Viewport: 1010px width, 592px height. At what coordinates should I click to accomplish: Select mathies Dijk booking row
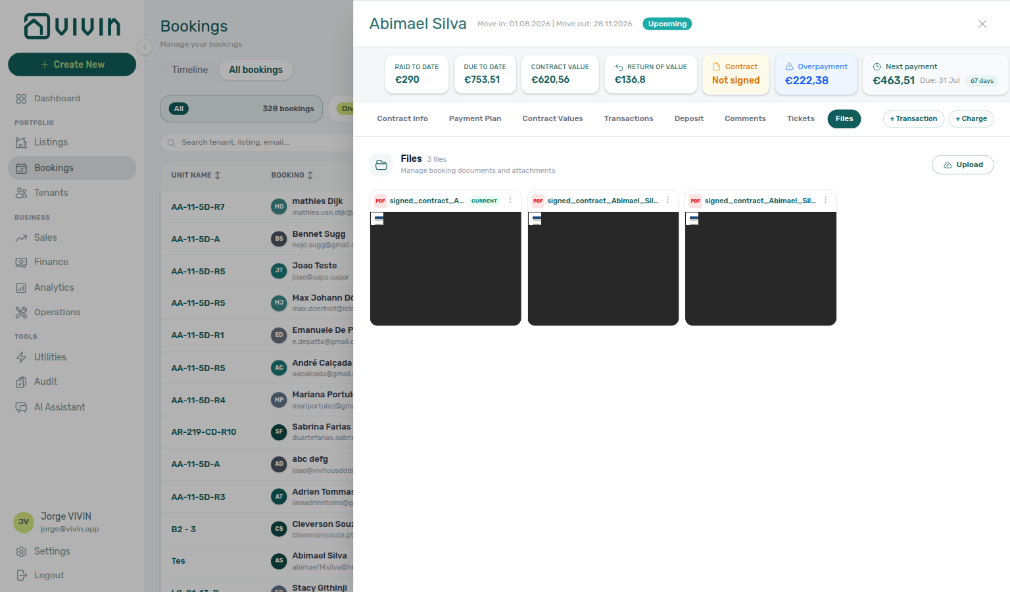[x=256, y=207]
